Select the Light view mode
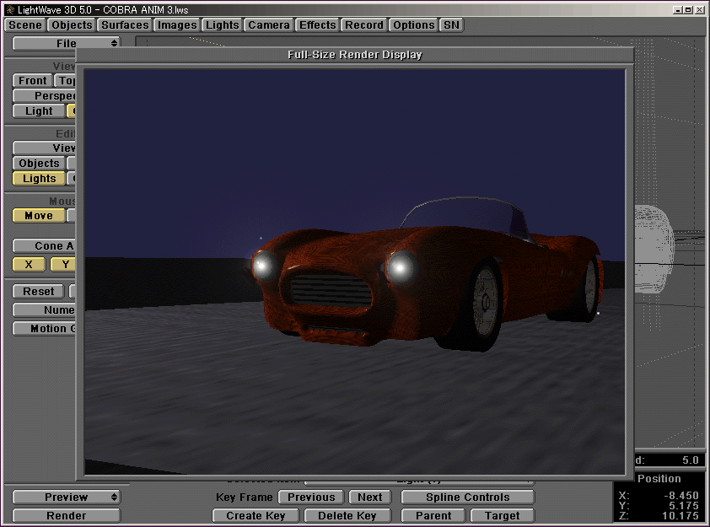The height and width of the screenshot is (527, 710). (x=38, y=110)
